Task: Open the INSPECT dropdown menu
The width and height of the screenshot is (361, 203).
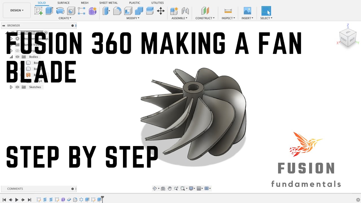Action: [x=228, y=18]
